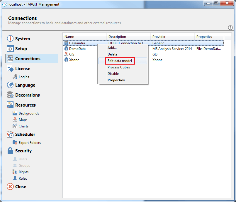
Task: Choose Edit data model from context menu
Action: [x=120, y=61]
